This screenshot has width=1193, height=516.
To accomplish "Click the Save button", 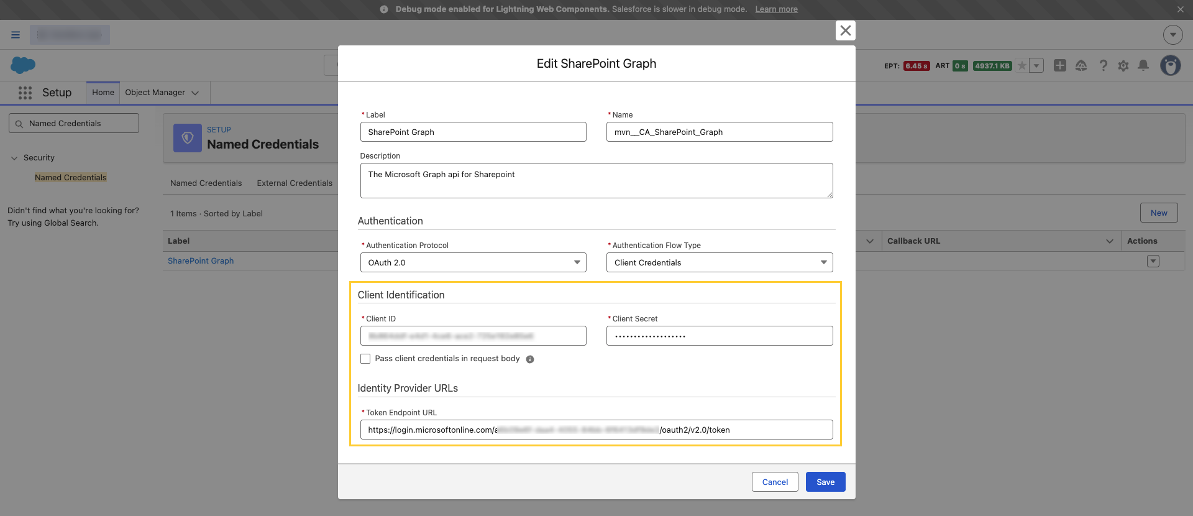I will [826, 482].
